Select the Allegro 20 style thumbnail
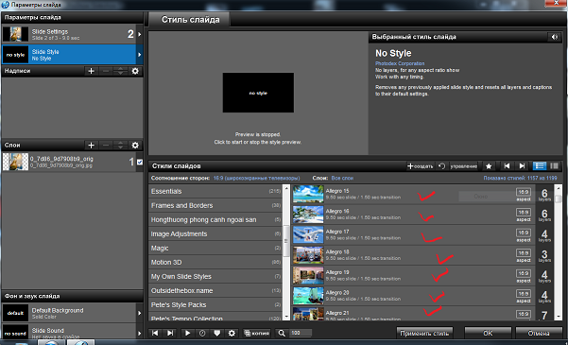 [308, 296]
